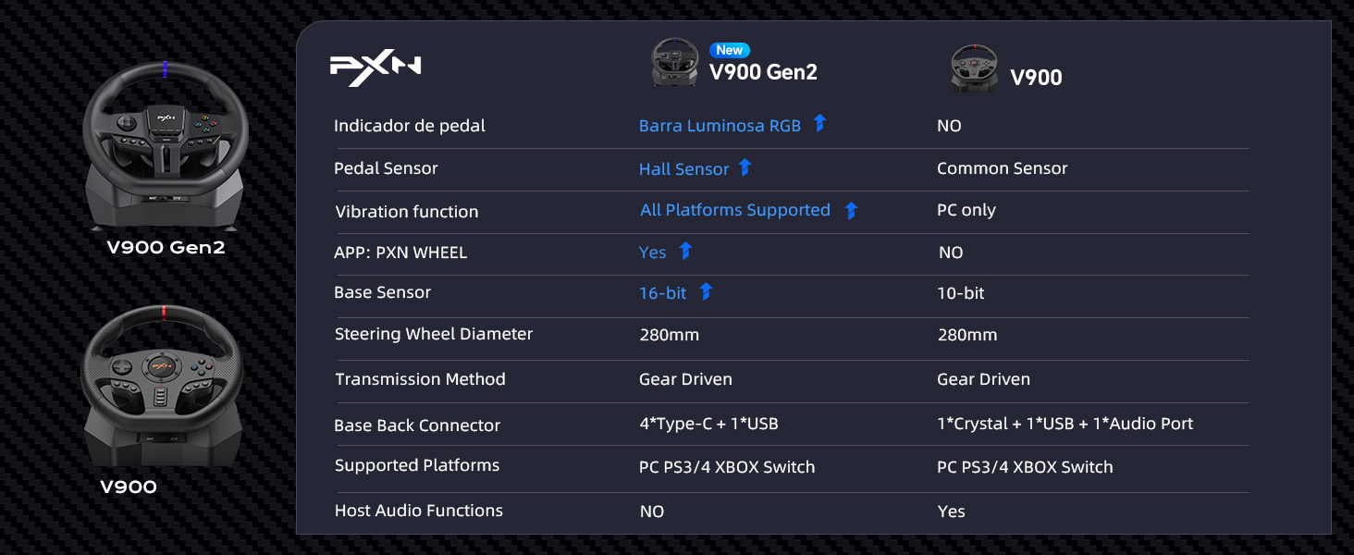Click the arrow after All Platforms Supported
The image size is (1354, 555).
[851, 210]
